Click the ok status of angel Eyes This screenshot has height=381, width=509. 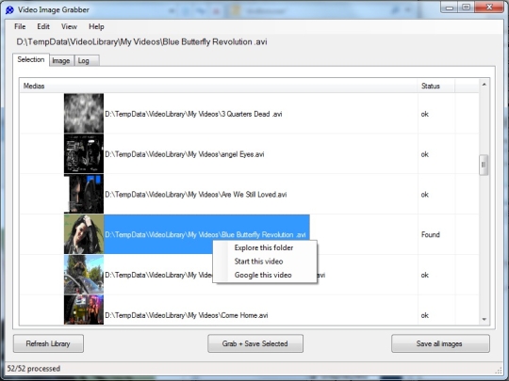tap(425, 154)
